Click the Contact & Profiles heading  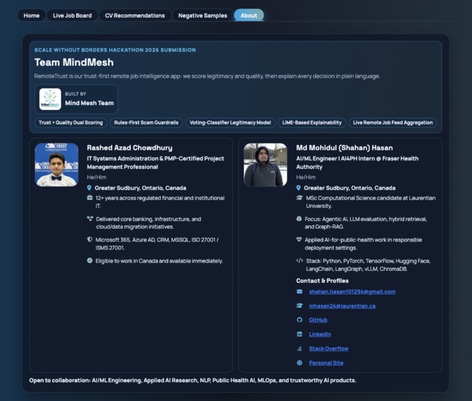[x=322, y=281]
